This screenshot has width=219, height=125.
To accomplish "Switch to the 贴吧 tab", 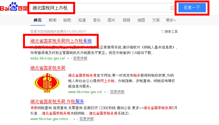I will coord(67,20).
